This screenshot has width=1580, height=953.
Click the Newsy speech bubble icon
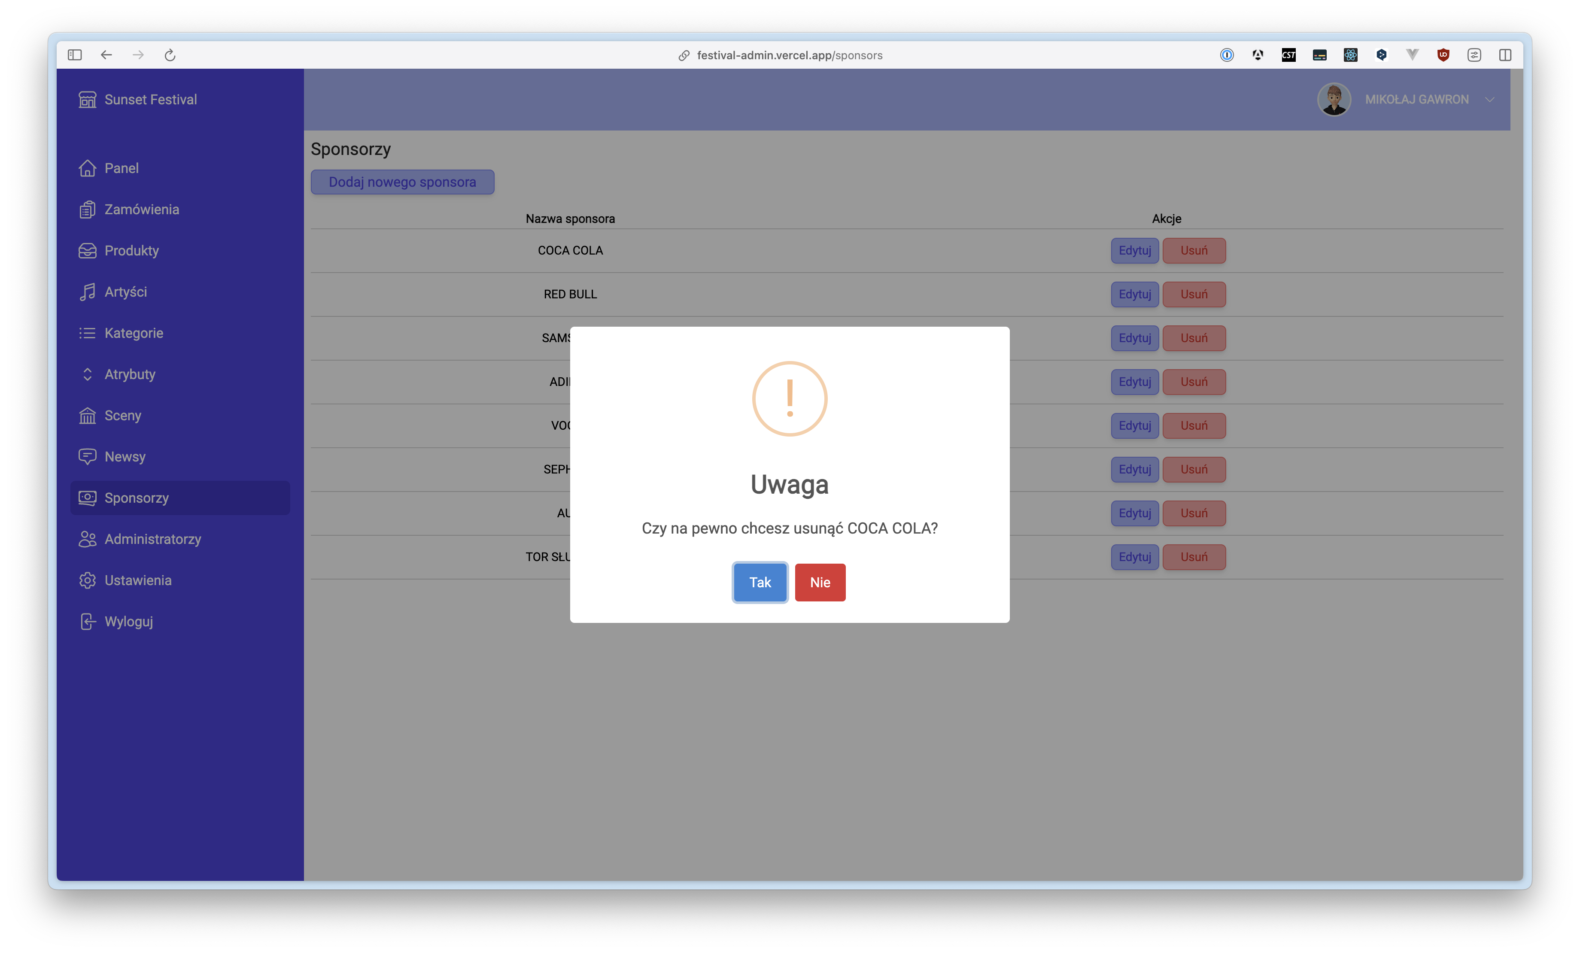(87, 457)
